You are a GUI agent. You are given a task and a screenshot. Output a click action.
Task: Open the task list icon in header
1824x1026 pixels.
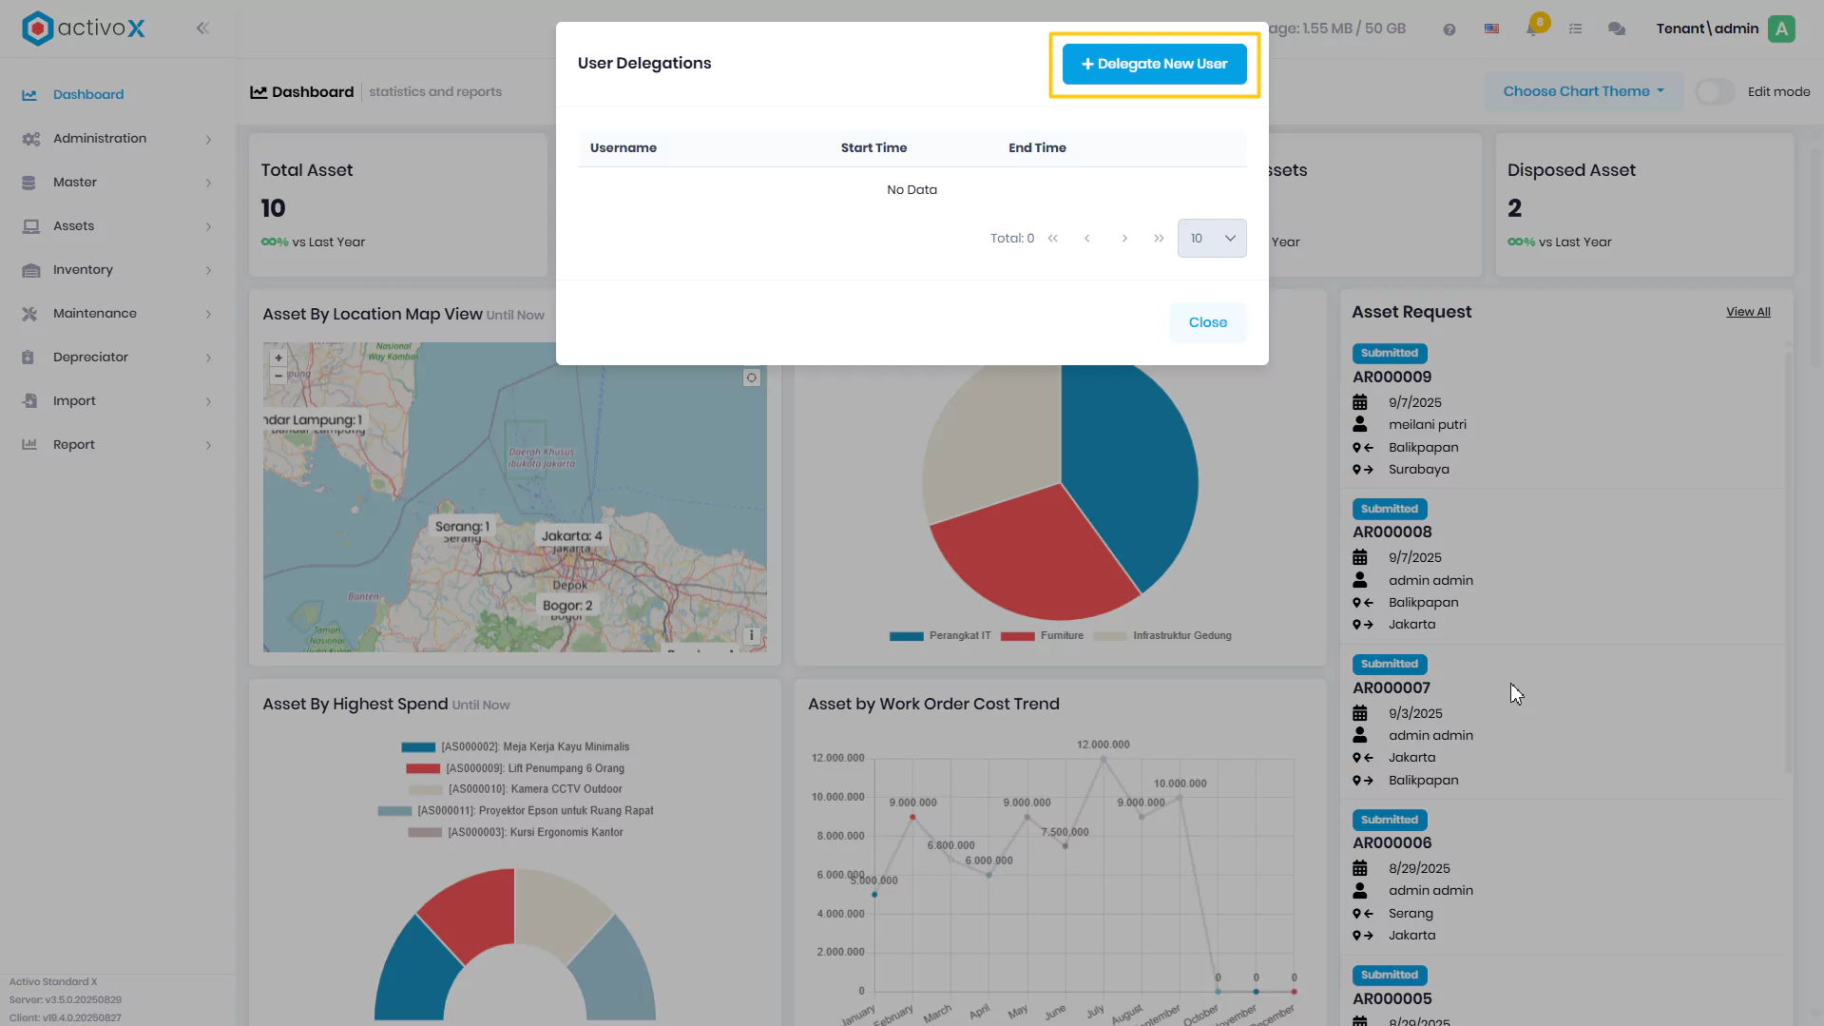coord(1575,29)
